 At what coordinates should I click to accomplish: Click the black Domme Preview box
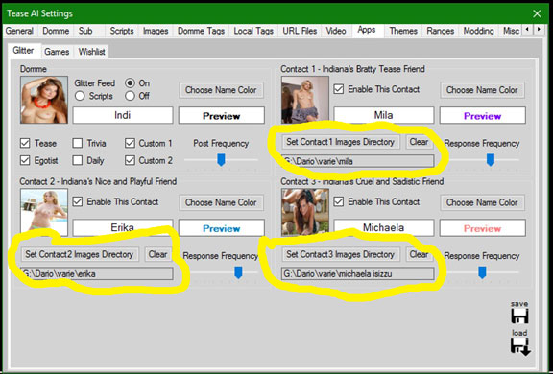coord(222,115)
